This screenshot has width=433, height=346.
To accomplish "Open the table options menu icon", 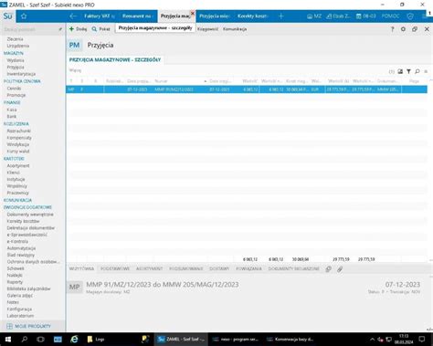I will (x=426, y=71).
